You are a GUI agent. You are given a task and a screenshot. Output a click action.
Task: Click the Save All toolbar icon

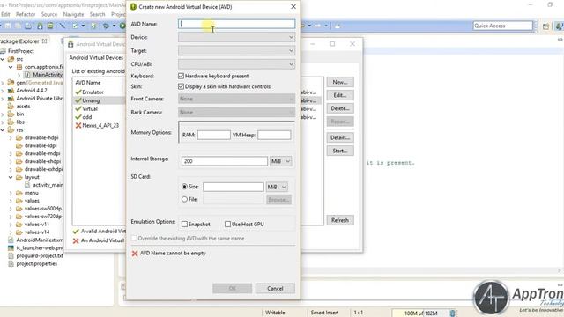[18, 26]
